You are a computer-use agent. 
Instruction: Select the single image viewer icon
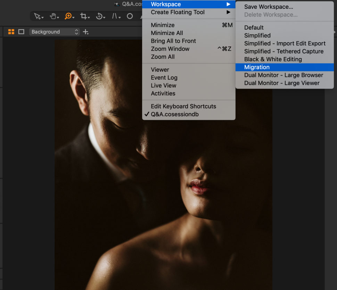click(x=21, y=31)
